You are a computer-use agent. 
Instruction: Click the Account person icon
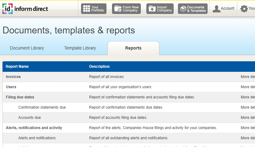(216, 9)
